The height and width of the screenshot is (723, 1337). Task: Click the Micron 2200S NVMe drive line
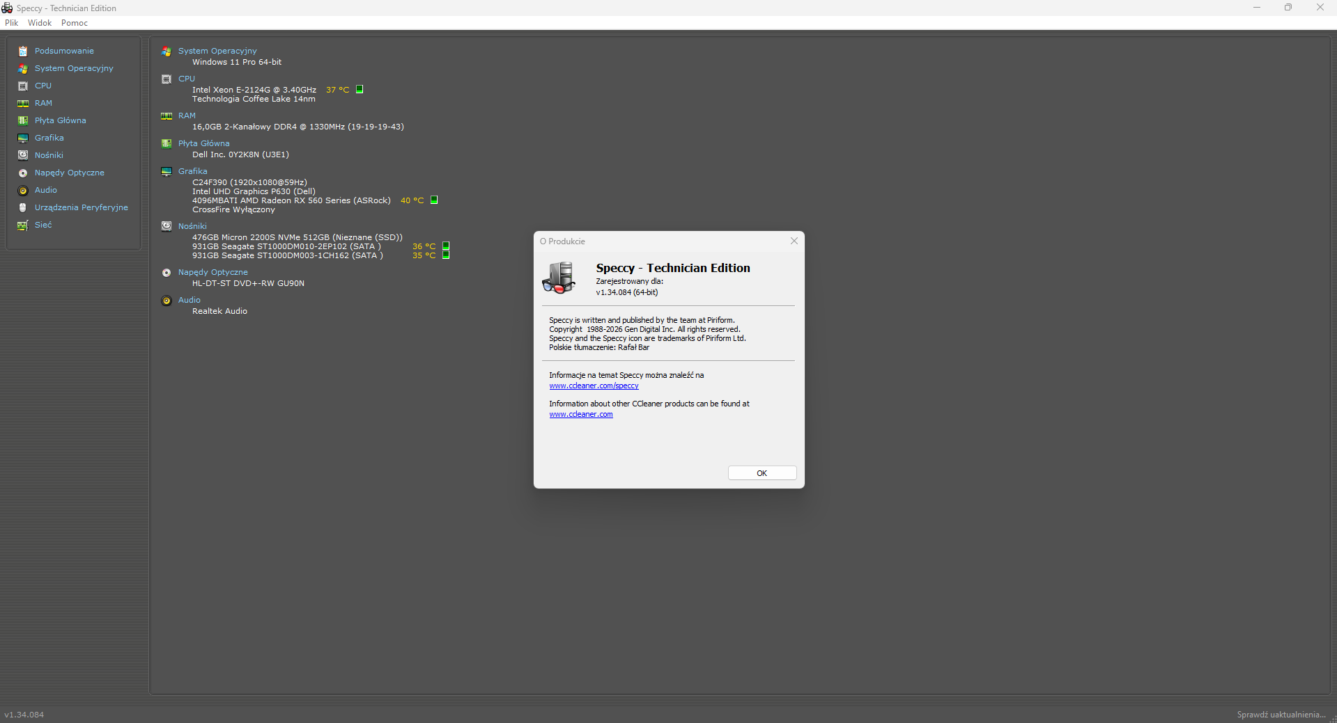point(297,237)
